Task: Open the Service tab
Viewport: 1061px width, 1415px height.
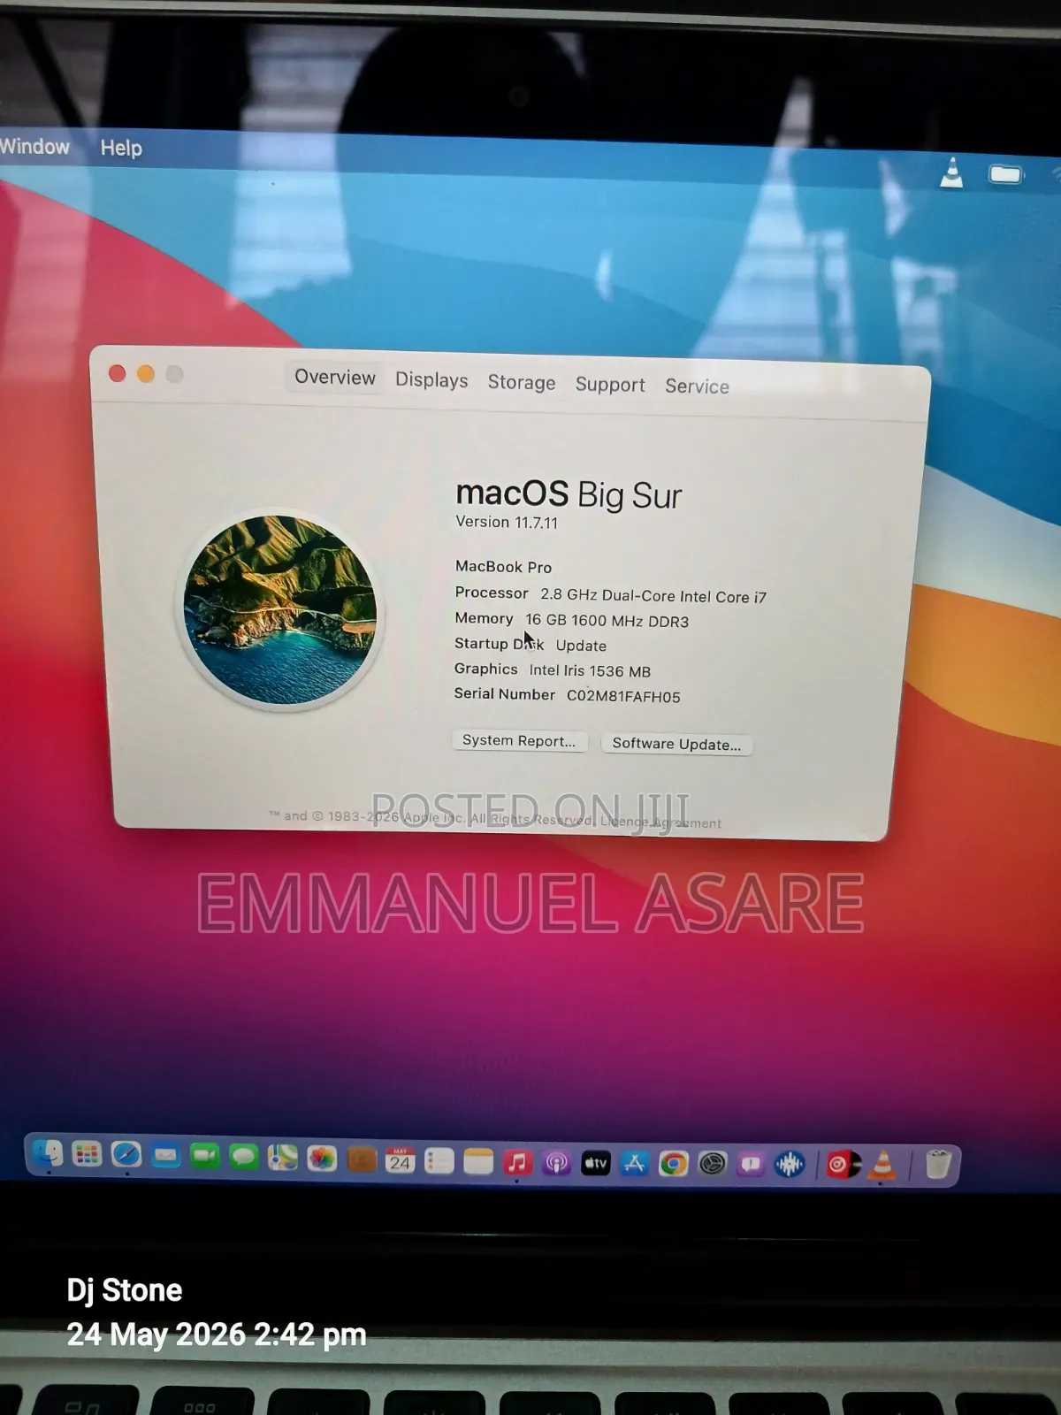Action: [697, 386]
